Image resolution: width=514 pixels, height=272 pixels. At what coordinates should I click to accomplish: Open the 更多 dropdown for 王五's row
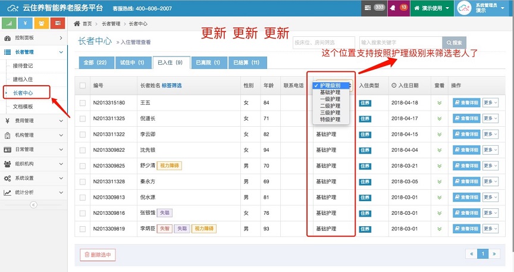pos(490,102)
